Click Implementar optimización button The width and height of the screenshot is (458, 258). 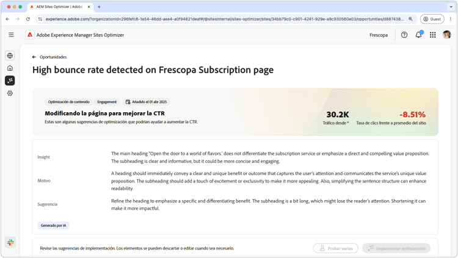396,248
